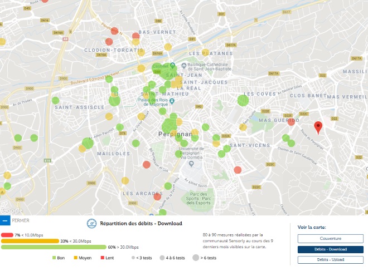The image size is (368, 271).
Task: Click the '> 6 tests' legend circle
Action: pyautogui.click(x=196, y=258)
